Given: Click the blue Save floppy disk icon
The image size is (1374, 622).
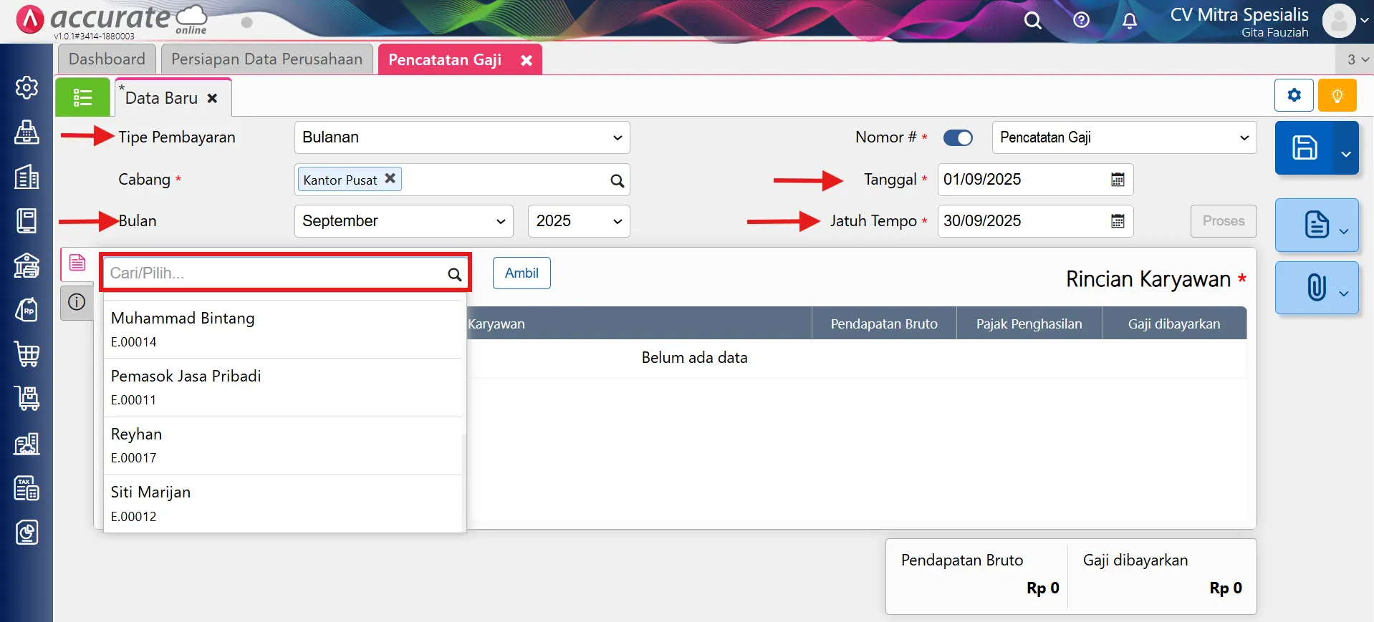Looking at the screenshot, I should click(x=1304, y=148).
